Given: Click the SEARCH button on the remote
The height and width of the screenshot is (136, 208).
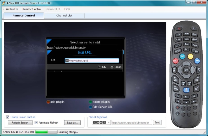Looking at the screenshot, I should click(x=183, y=115).
